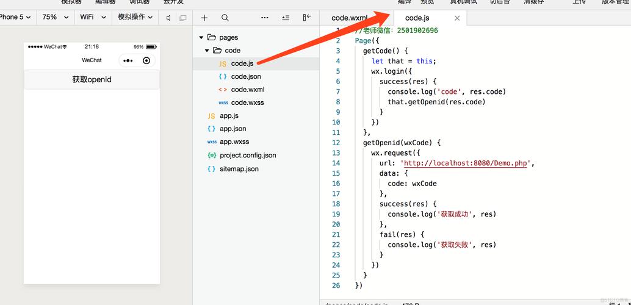Open the 75% zoom level dropdown
Viewport: 631px width, 305px height.
pos(55,17)
